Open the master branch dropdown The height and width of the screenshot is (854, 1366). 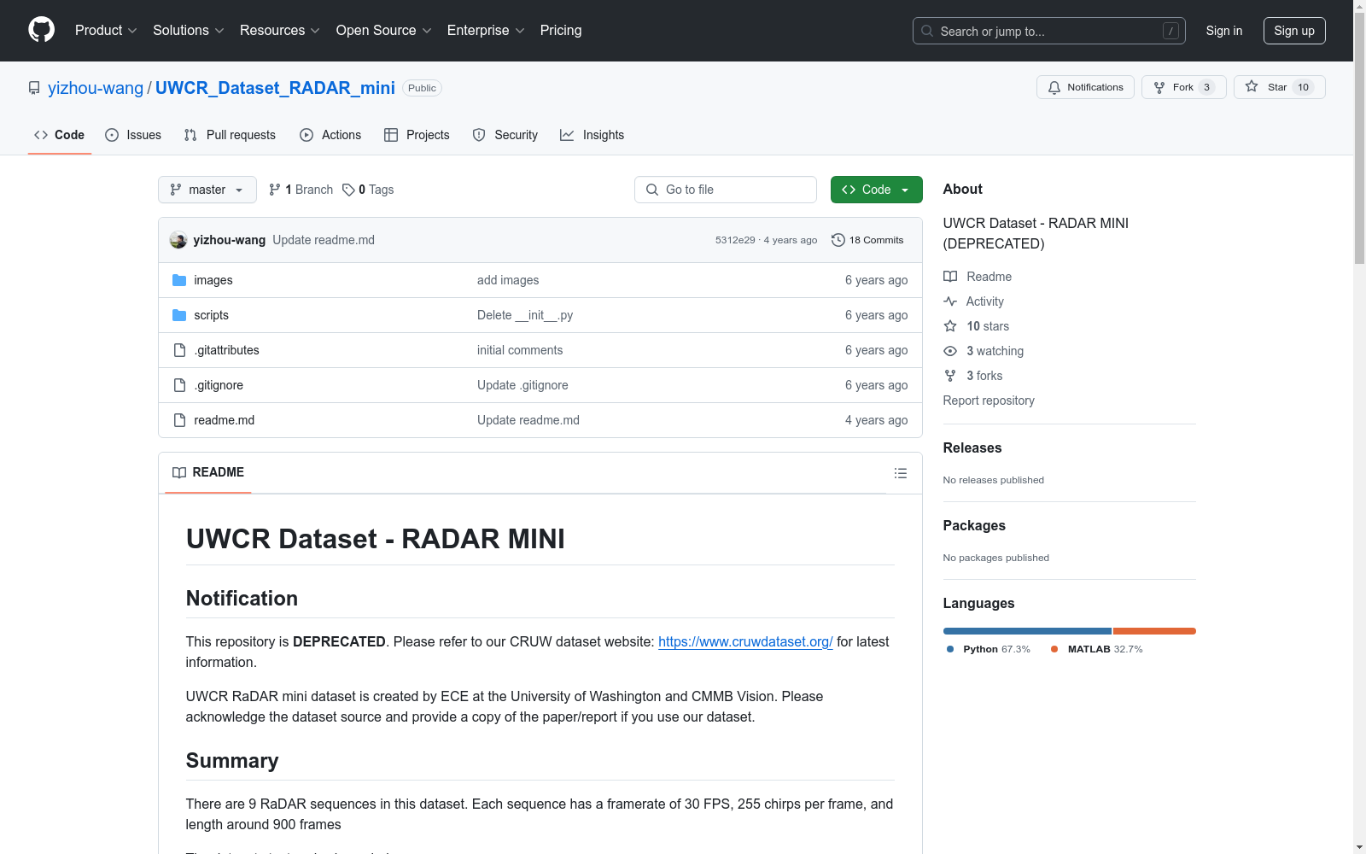207,190
